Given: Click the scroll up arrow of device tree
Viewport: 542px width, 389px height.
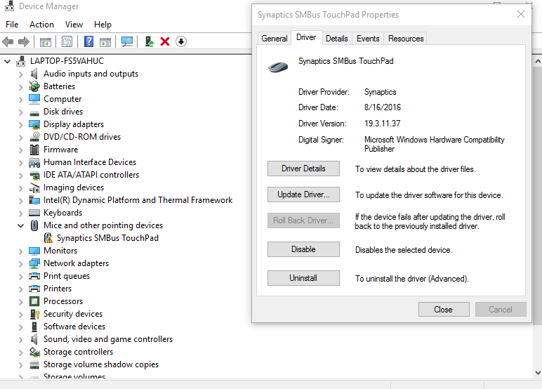Looking at the screenshot, I should pyautogui.click(x=538, y=62).
